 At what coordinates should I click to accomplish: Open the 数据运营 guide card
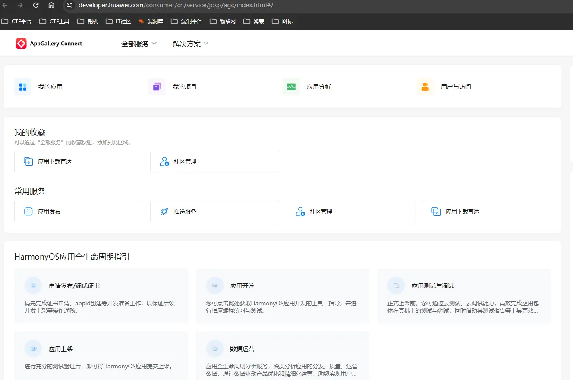[x=283, y=356]
